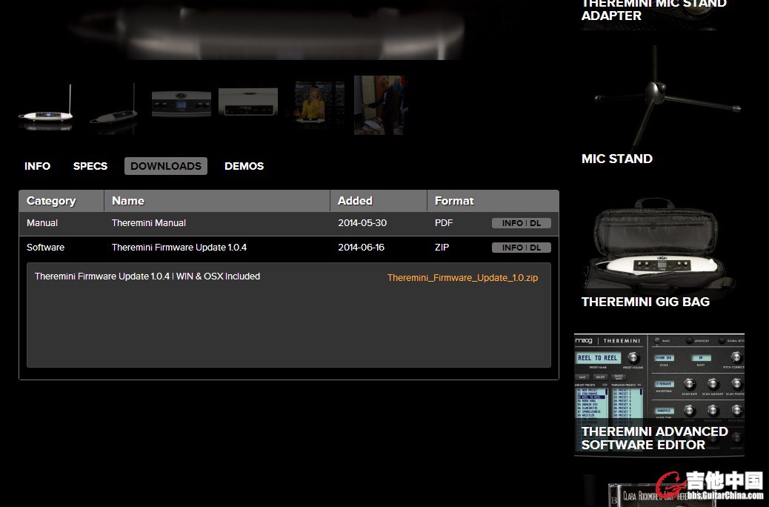This screenshot has height=507, width=769.
Task: Show the Theremini rear panel thumbnail
Action: [248, 105]
